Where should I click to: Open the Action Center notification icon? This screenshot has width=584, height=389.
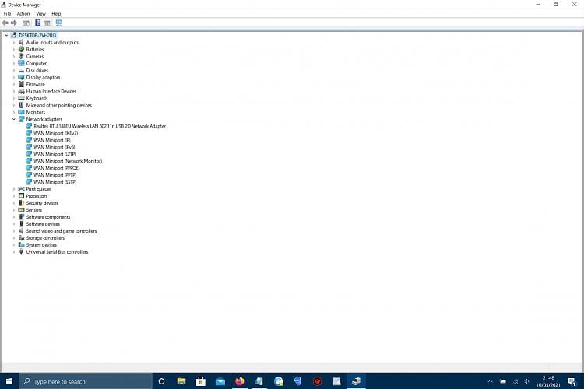[x=572, y=381]
